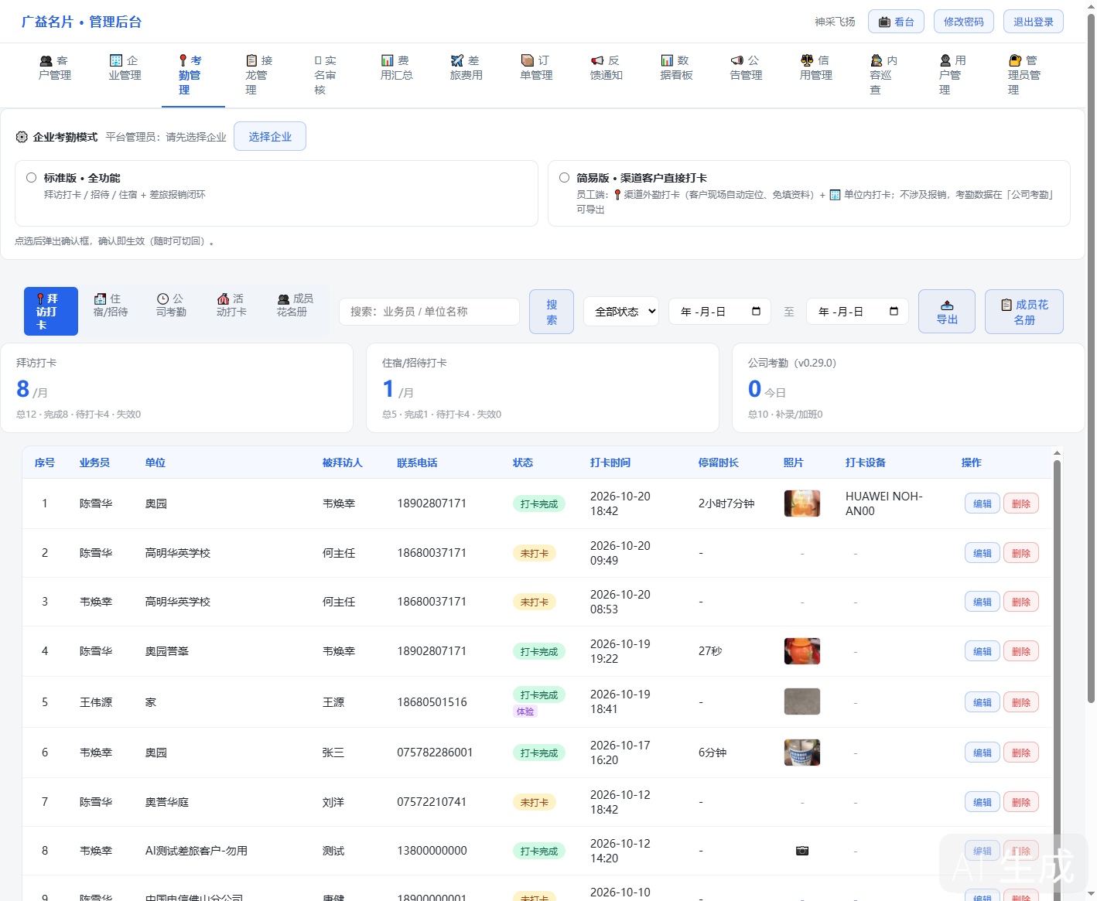Click the camera icon in row 8
Image resolution: width=1097 pixels, height=901 pixels.
(x=802, y=851)
